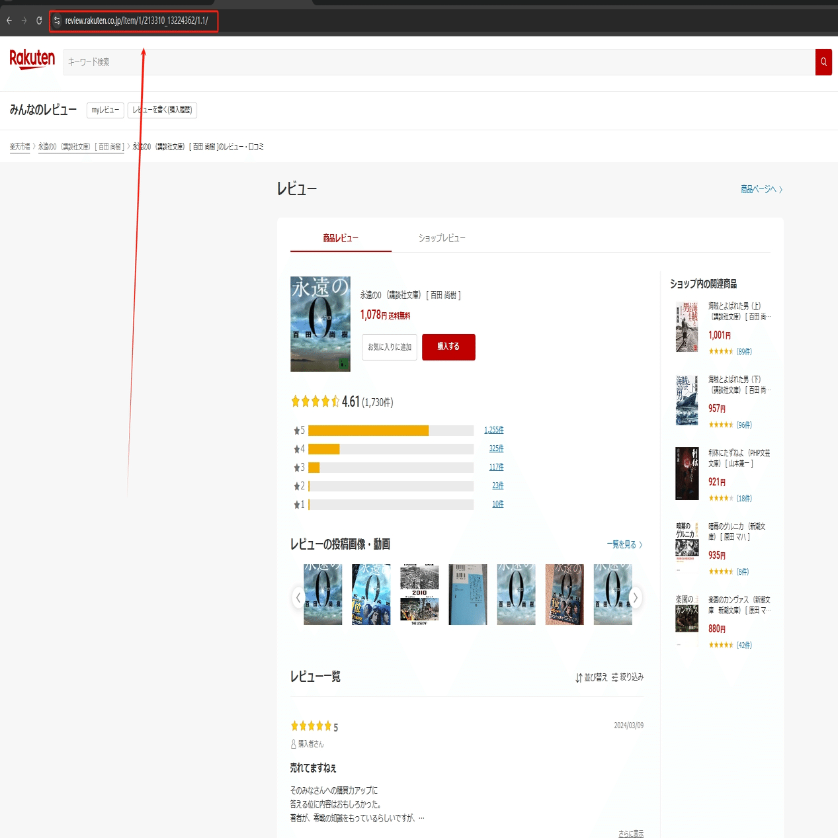The width and height of the screenshot is (838, 838).
Task: Open 一覧を見る link for review images
Action: pos(624,544)
